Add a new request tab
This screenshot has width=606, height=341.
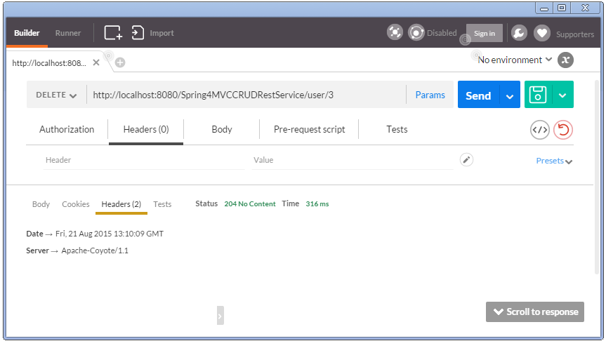tap(120, 62)
